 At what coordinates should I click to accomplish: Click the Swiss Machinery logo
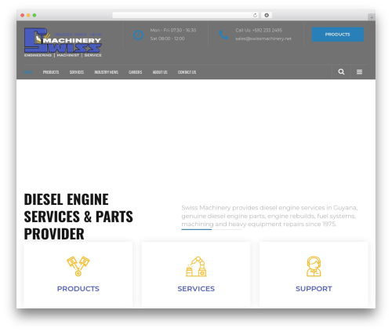pyautogui.click(x=63, y=42)
